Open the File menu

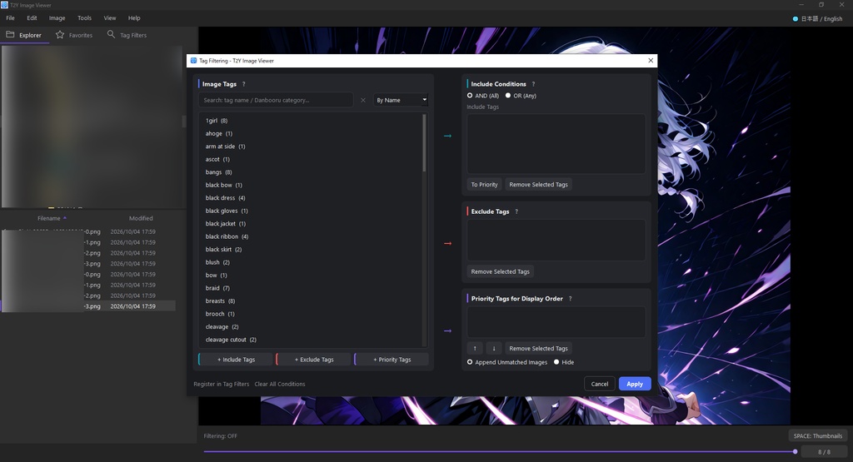tap(10, 18)
